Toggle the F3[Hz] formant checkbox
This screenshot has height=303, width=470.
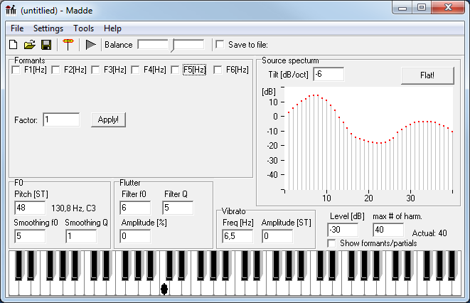pos(96,70)
